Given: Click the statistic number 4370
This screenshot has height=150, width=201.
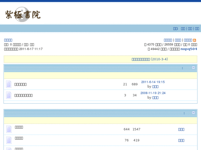Looking at the screenshot, I should [x=151, y=44].
